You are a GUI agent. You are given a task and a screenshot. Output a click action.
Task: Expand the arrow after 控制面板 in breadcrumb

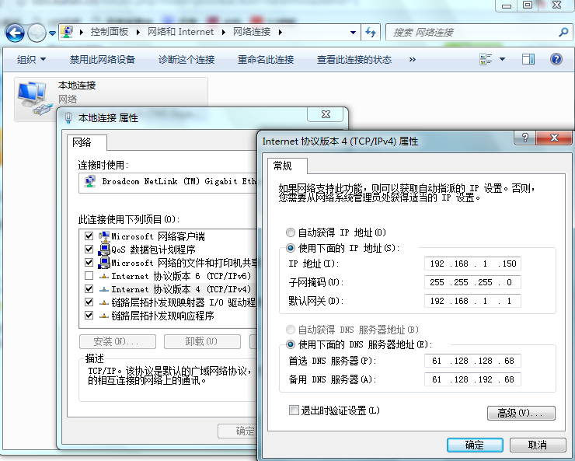click(x=138, y=33)
